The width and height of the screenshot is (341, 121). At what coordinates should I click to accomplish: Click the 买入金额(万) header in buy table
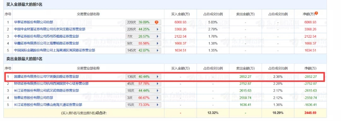click(x=180, y=14)
